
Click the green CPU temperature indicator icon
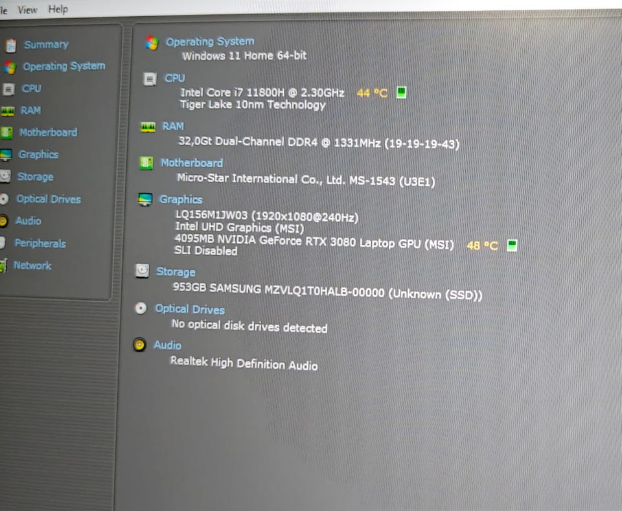(x=402, y=93)
